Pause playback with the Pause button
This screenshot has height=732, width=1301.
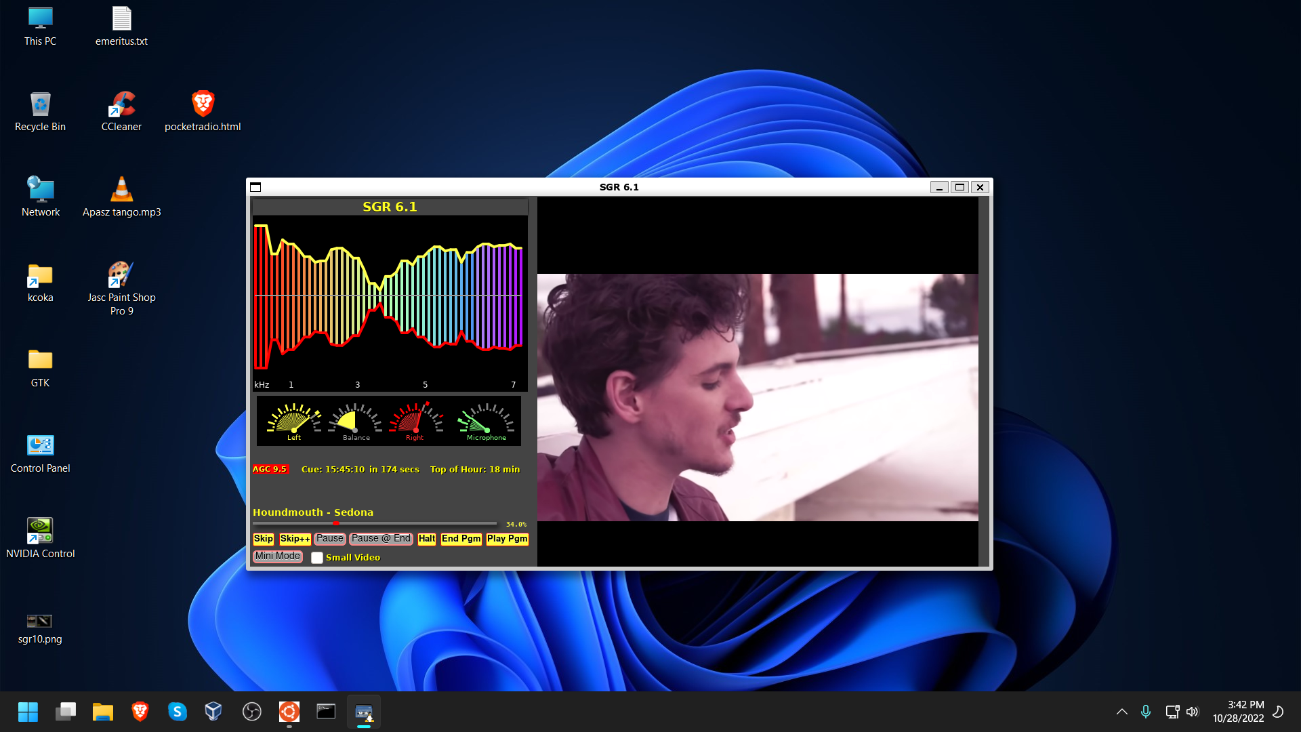330,539
